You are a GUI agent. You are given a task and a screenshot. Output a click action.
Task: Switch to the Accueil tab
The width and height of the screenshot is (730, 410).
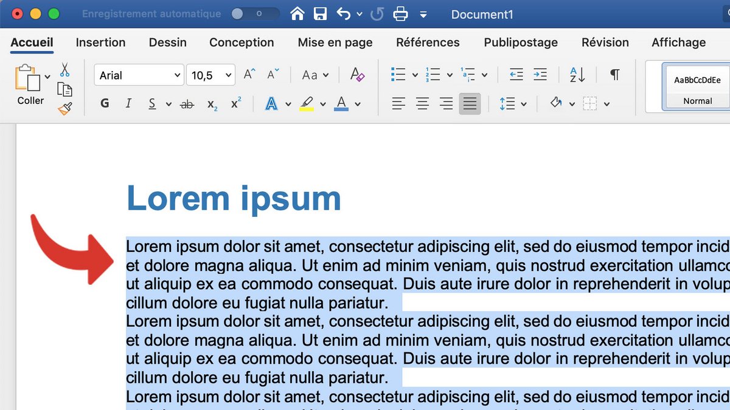(32, 43)
